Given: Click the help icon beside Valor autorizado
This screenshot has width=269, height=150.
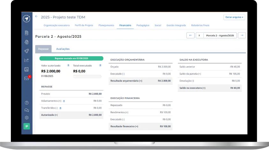Looking at the screenshot, I should [68, 65].
